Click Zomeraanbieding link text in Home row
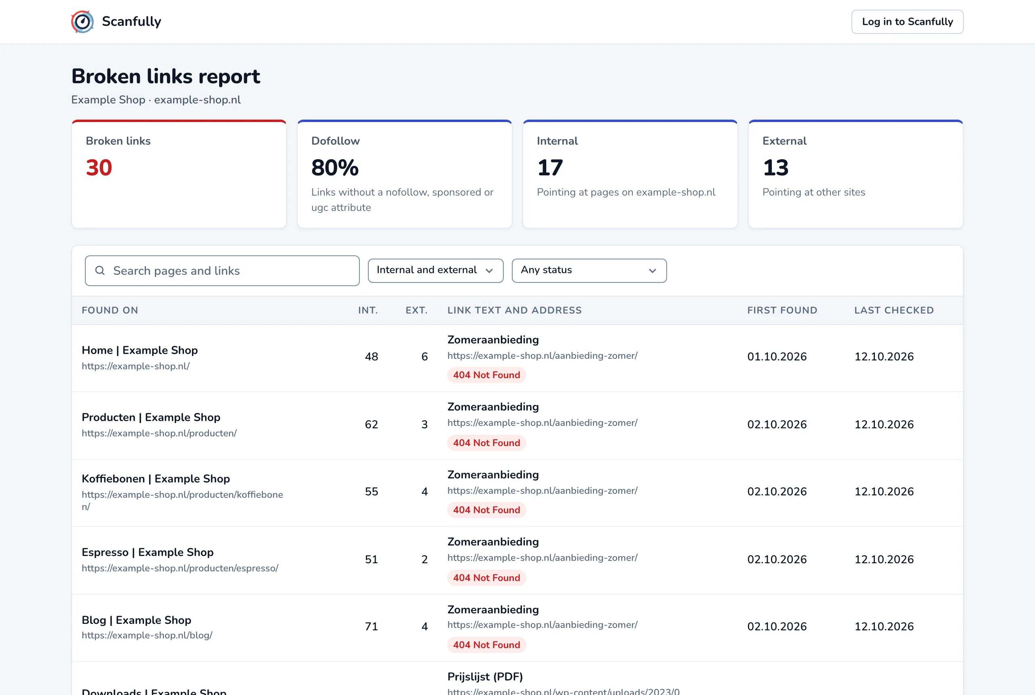The image size is (1035, 695). click(x=493, y=339)
